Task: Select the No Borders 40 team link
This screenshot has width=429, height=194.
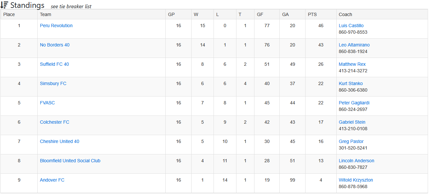Action: [x=55, y=45]
